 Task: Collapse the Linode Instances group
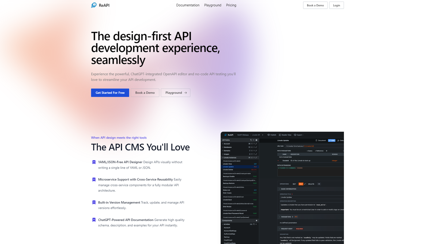click(x=223, y=158)
